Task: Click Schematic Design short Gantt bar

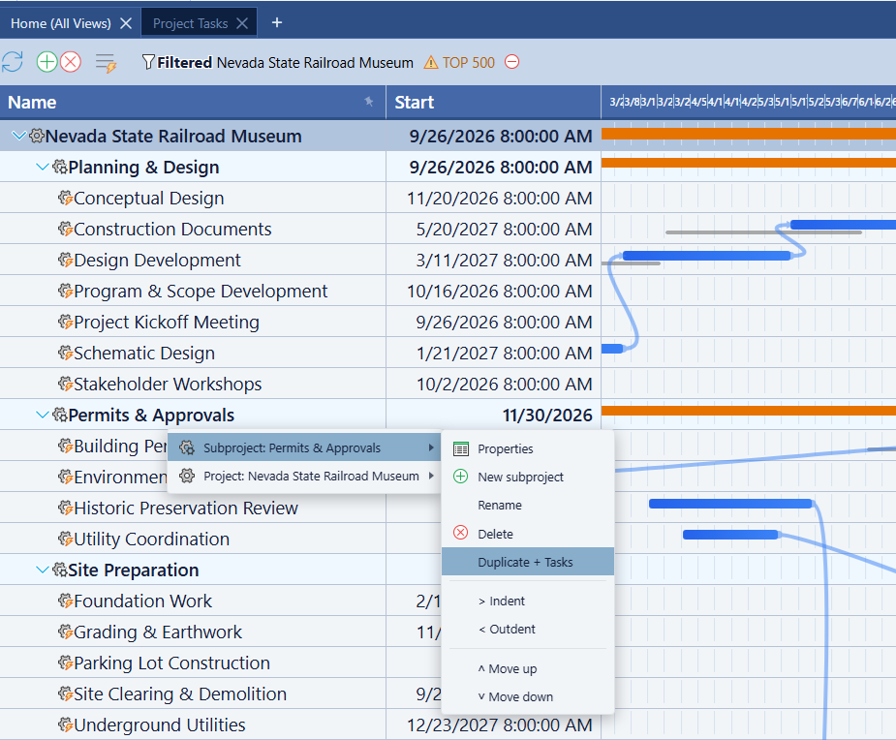Action: click(x=612, y=349)
